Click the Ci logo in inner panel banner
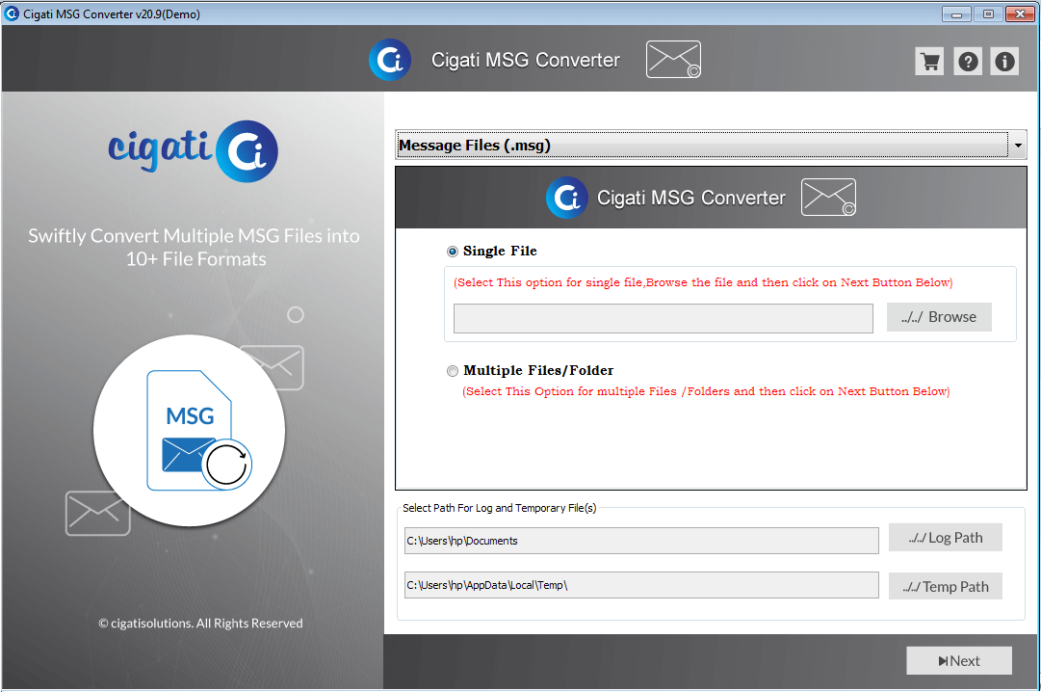Viewport: 1041px width, 692px height. (567, 198)
